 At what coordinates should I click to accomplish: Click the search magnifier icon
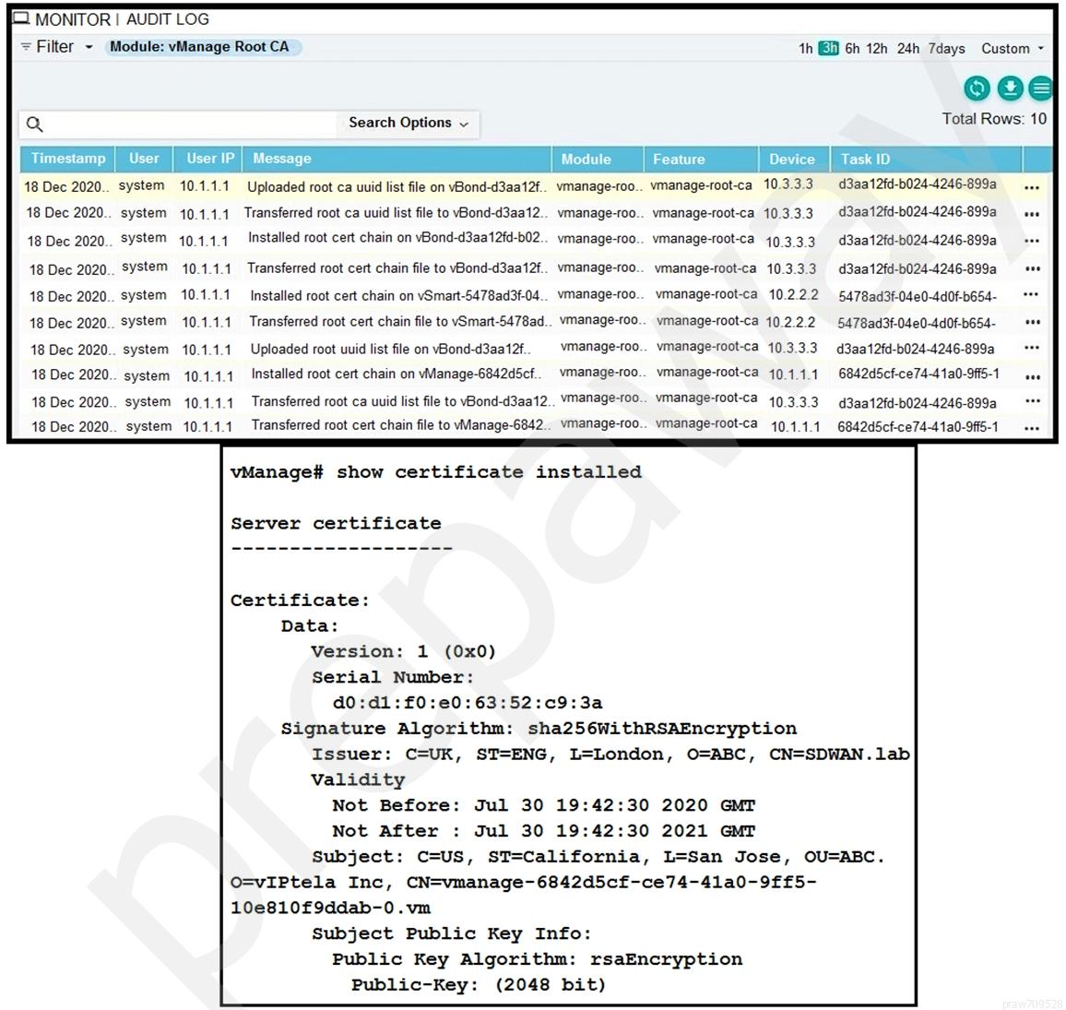pos(35,125)
